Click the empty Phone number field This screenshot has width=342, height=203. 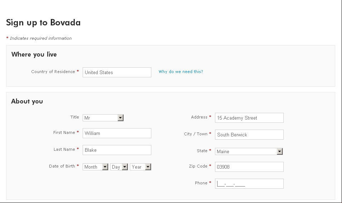[x=249, y=184]
